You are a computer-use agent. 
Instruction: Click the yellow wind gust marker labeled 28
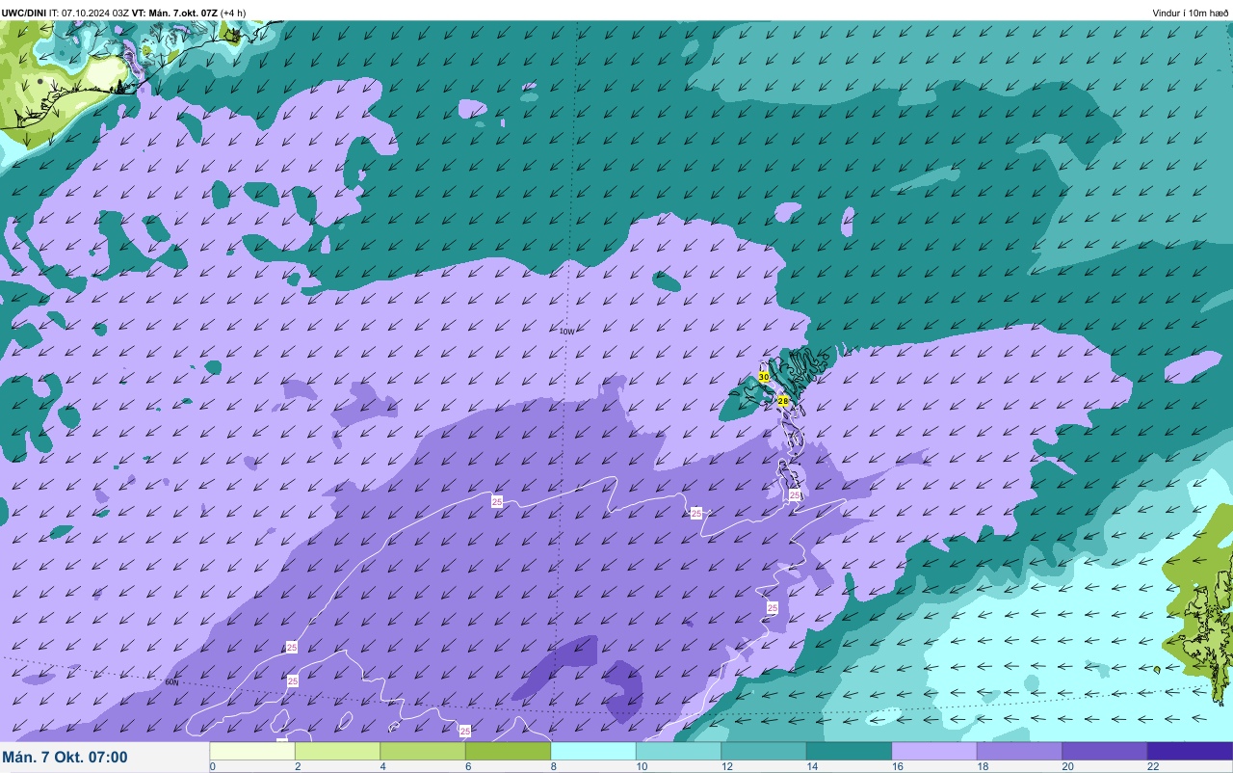tap(783, 400)
